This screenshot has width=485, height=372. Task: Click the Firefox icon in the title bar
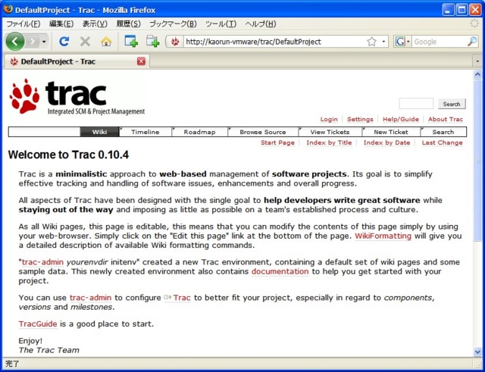pos(8,9)
